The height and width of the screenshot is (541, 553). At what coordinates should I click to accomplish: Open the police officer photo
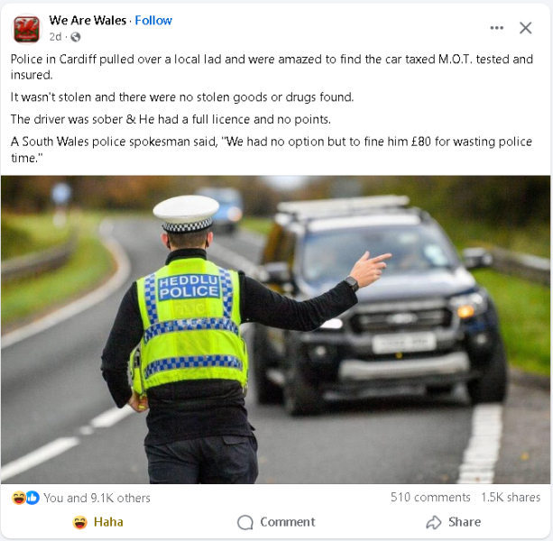tap(275, 329)
